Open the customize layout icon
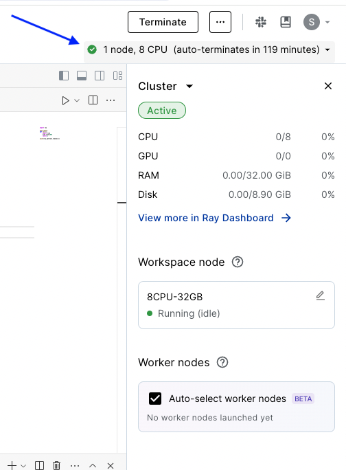 (x=117, y=76)
